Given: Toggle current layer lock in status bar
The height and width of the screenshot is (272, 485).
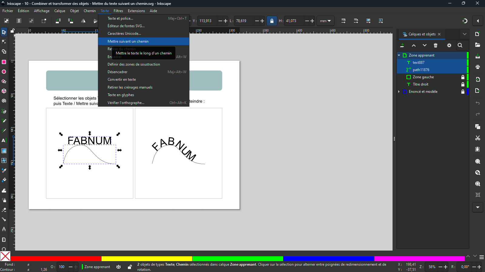Looking at the screenshot, I should click(130, 267).
